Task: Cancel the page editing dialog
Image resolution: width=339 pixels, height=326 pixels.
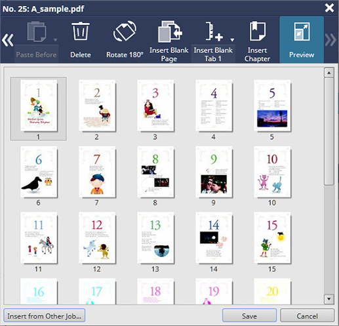Action: [x=307, y=316]
